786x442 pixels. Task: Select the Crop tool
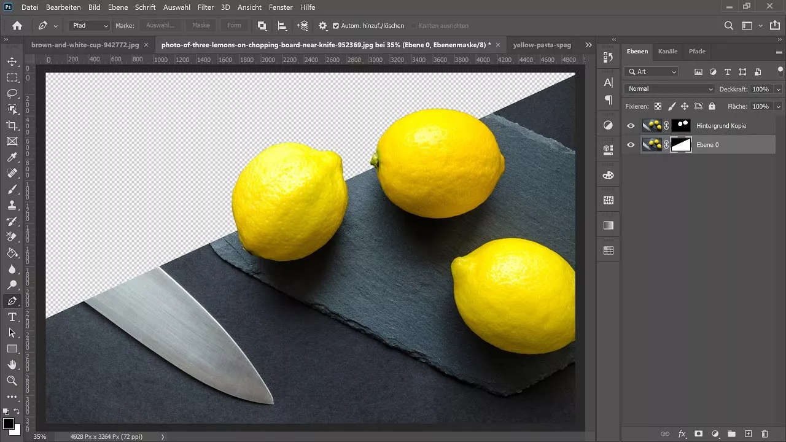[x=12, y=126]
